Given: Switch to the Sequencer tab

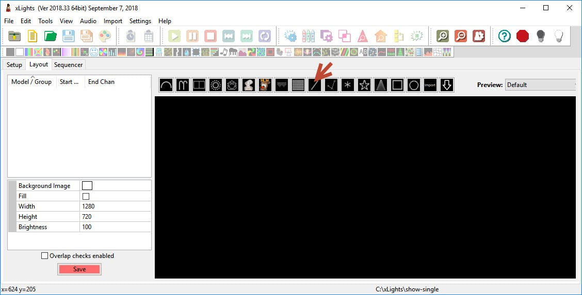Looking at the screenshot, I should click(68, 65).
